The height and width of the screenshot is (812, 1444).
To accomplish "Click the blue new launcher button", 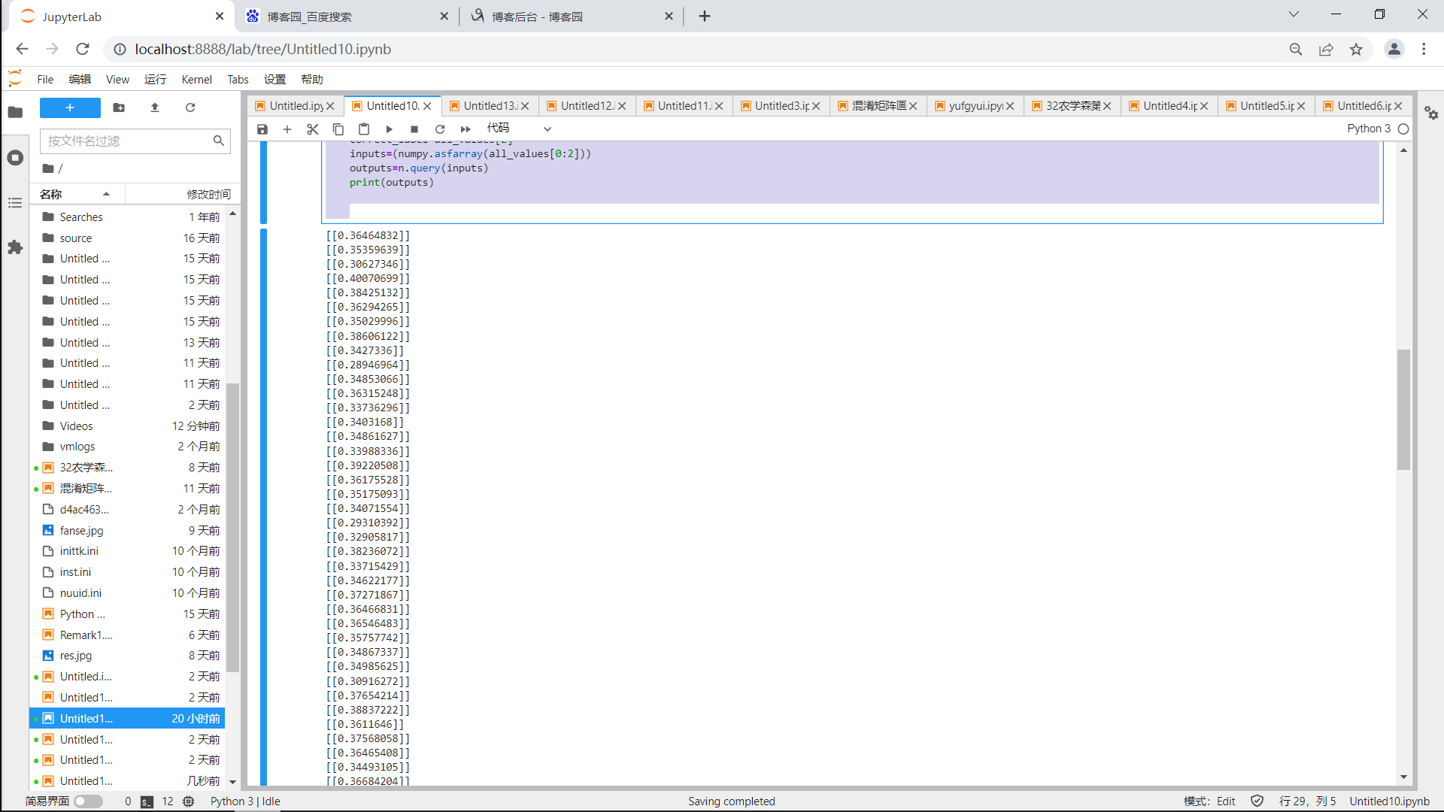I will pyautogui.click(x=70, y=108).
